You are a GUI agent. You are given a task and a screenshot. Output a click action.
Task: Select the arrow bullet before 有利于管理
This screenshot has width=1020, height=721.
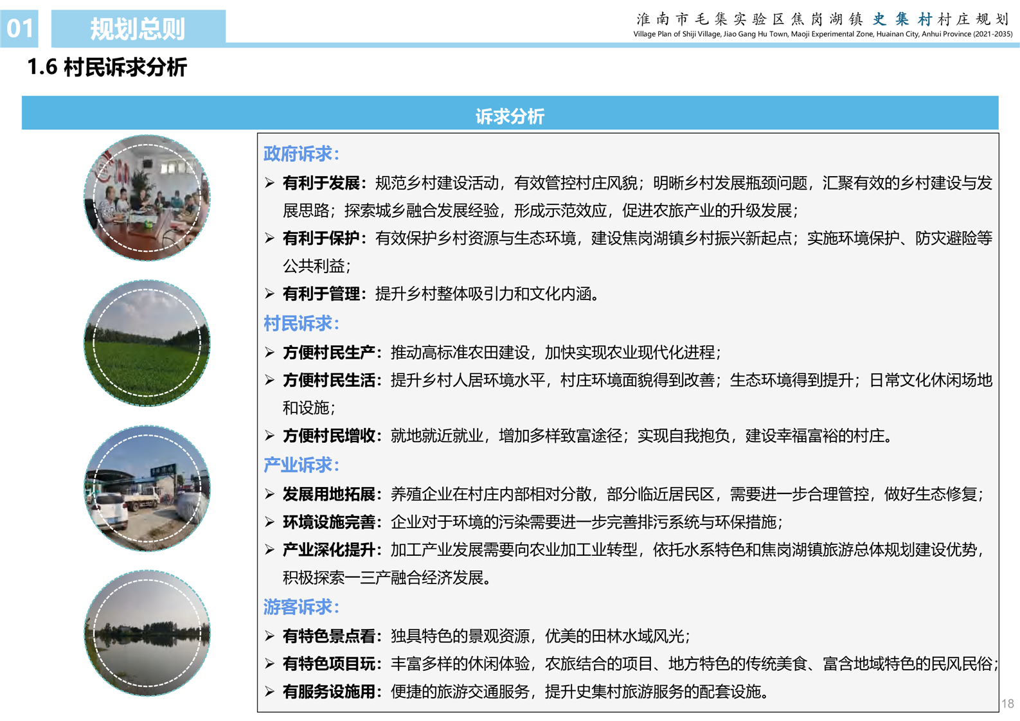(270, 294)
